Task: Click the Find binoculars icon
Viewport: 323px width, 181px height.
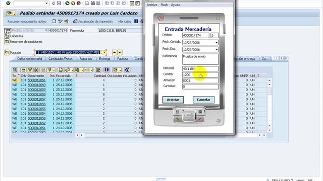Action: [x=92, y=3]
